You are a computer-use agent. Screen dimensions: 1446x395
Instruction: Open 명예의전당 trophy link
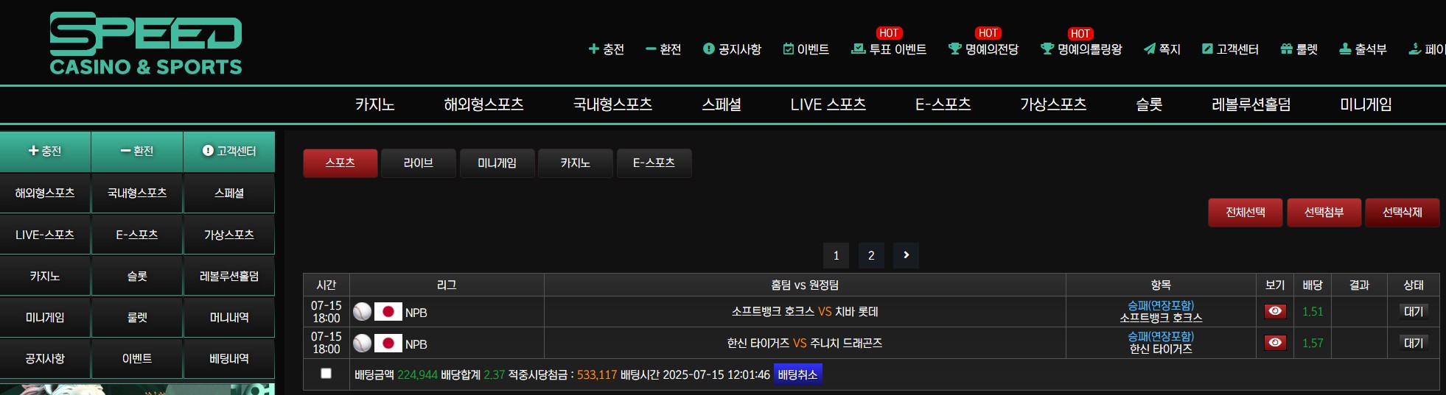pyautogui.click(x=983, y=49)
